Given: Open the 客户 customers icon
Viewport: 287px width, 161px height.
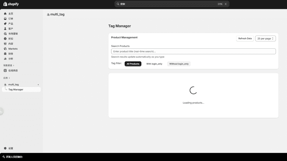Looking at the screenshot, I should [5, 29].
